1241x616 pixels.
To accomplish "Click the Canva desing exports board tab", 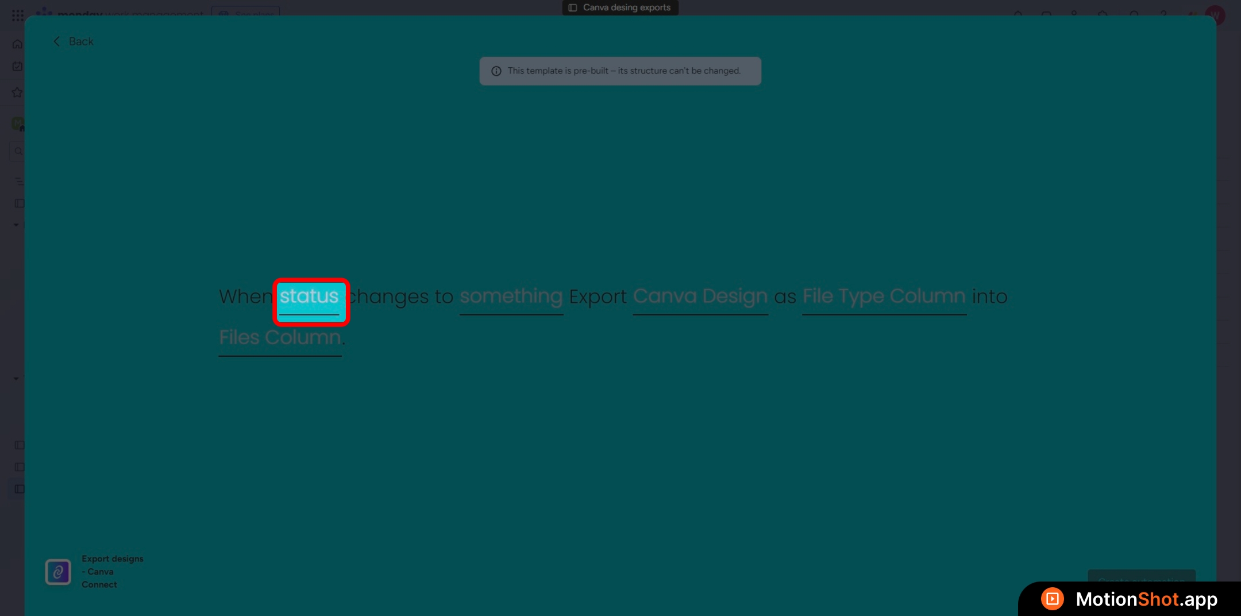I will [x=620, y=7].
